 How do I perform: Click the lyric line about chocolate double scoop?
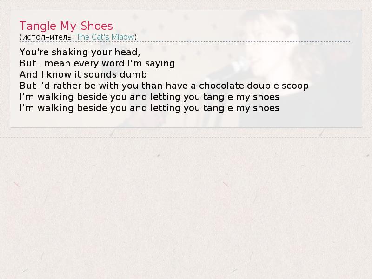click(164, 86)
